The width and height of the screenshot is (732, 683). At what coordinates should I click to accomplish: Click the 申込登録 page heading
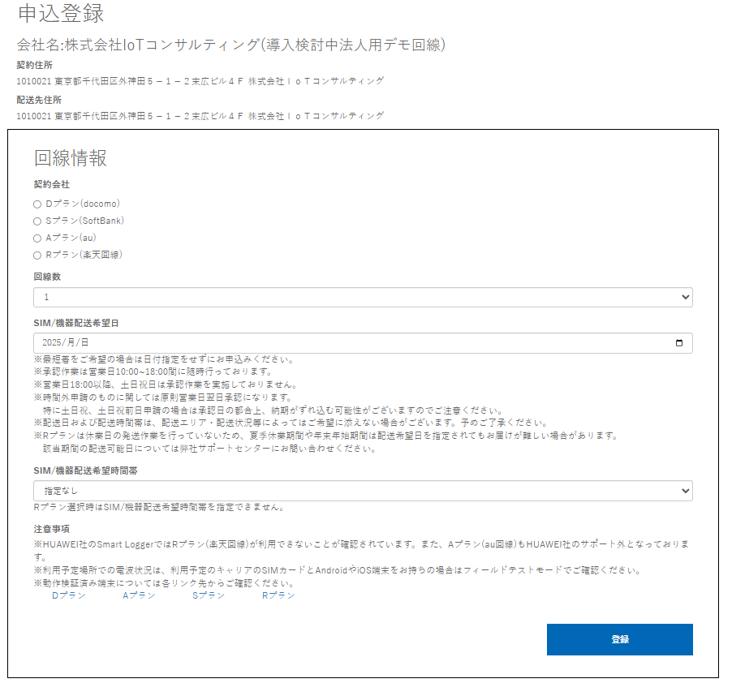click(x=61, y=14)
